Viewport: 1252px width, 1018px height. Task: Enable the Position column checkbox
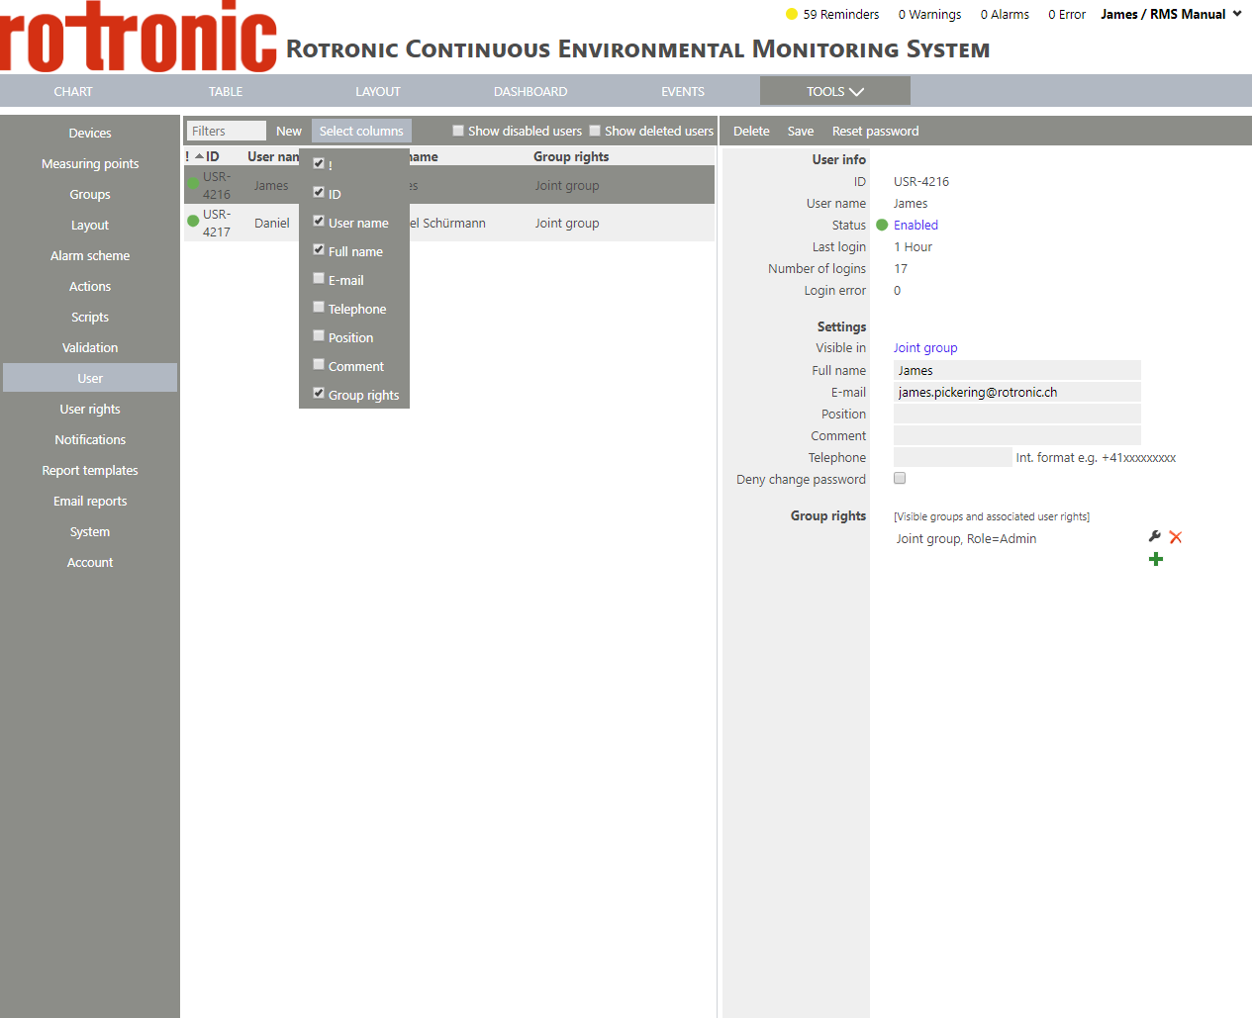(x=319, y=335)
